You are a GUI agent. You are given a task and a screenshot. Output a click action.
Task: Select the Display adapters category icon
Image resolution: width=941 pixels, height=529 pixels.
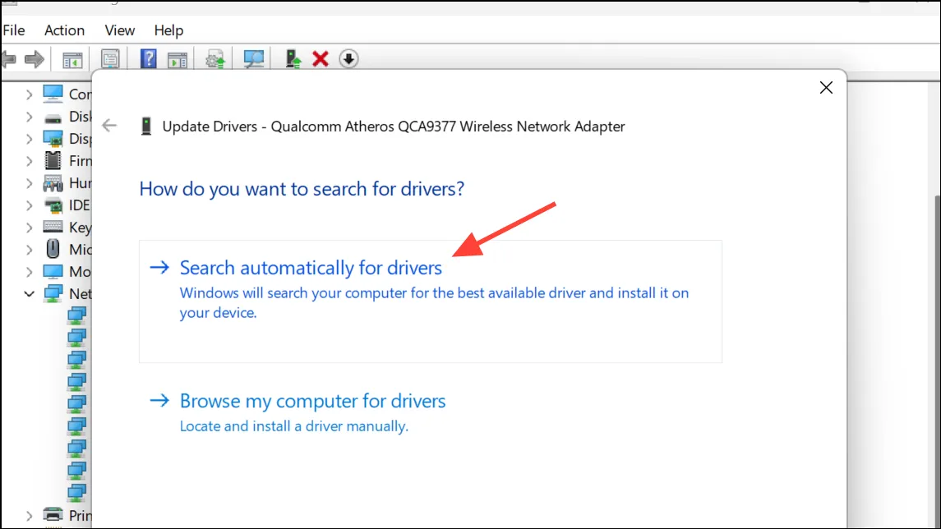53,139
